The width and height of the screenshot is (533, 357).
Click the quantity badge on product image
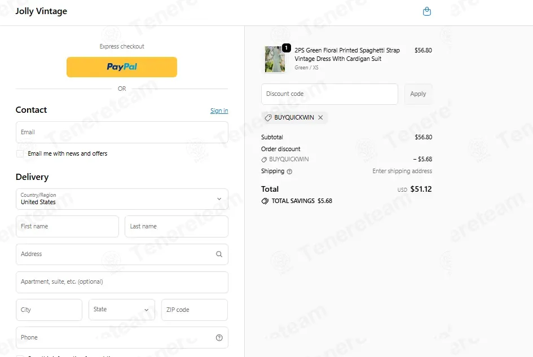[287, 47]
